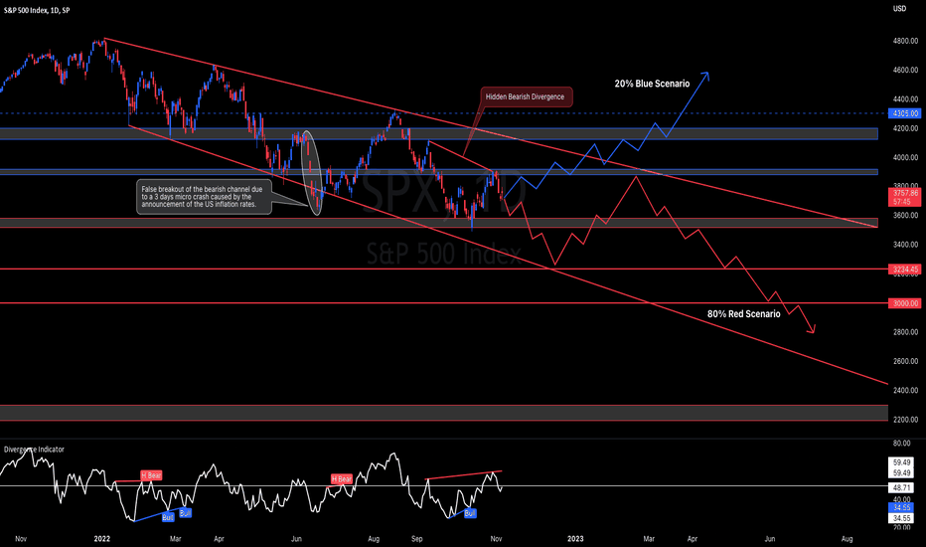Click the first H.Bear tag near 2022

[151, 475]
